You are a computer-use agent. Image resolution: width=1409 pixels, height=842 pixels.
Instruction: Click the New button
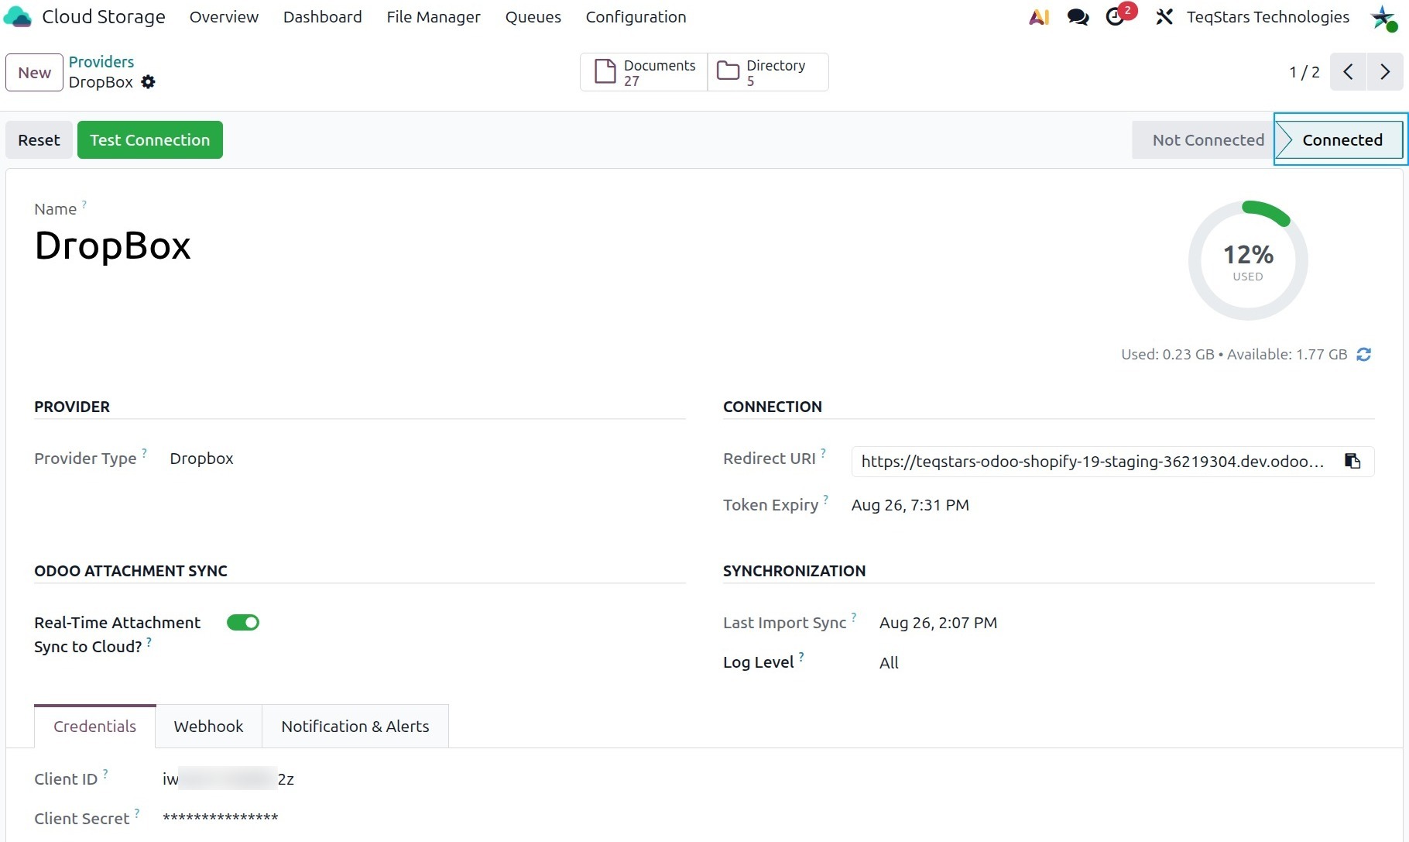point(34,72)
